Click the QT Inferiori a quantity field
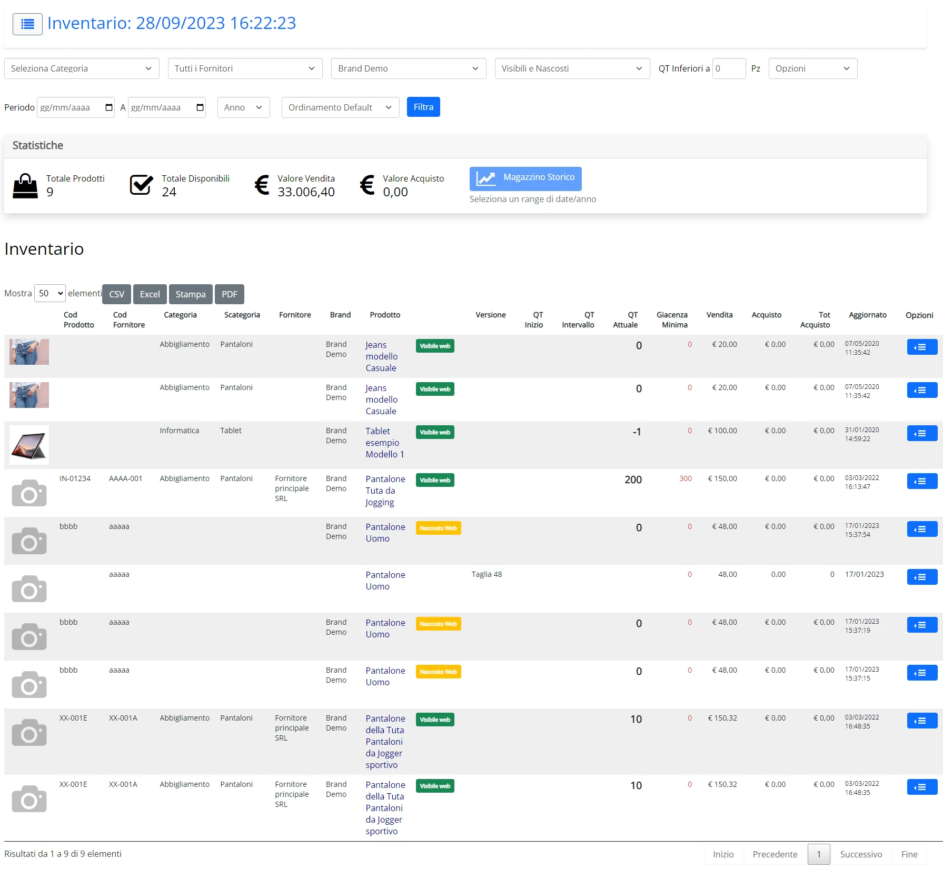The width and height of the screenshot is (943, 869). pyautogui.click(x=729, y=68)
